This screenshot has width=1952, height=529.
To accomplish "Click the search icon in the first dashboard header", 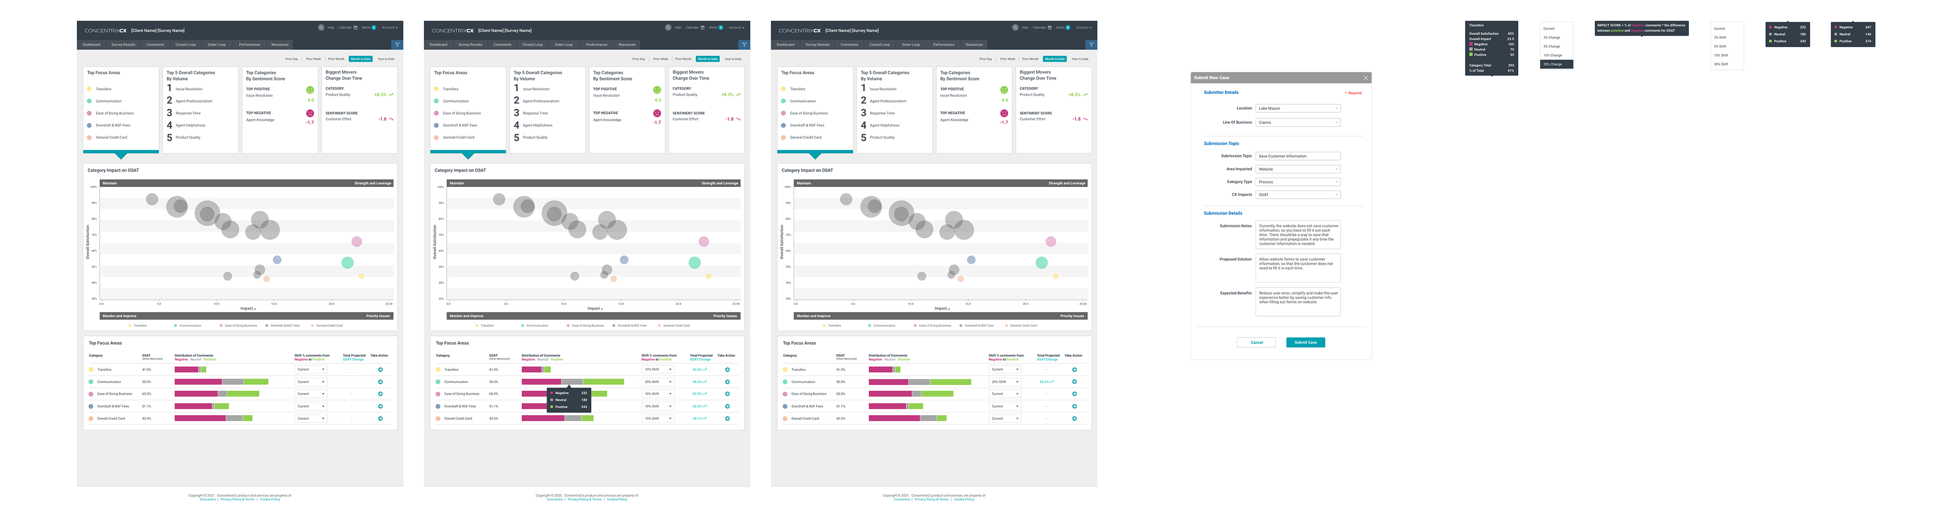I will [321, 27].
